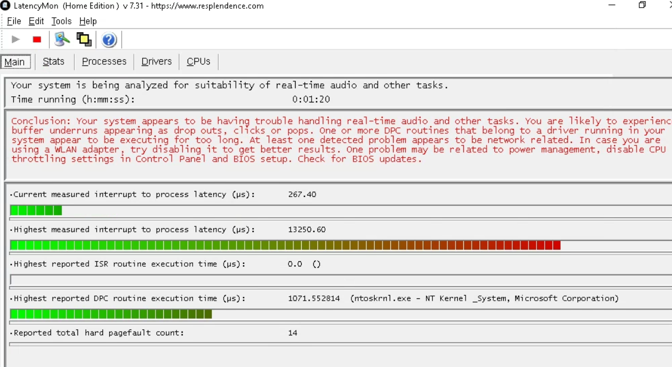Click the overlapping yellow squares copy icon
672x367 pixels.
[x=84, y=39]
